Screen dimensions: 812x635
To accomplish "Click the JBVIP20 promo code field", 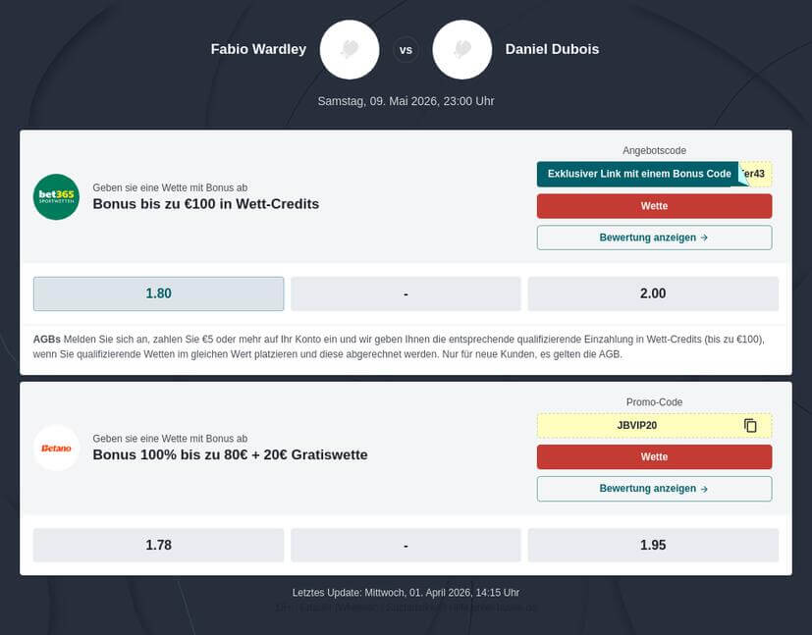I will (x=637, y=425).
